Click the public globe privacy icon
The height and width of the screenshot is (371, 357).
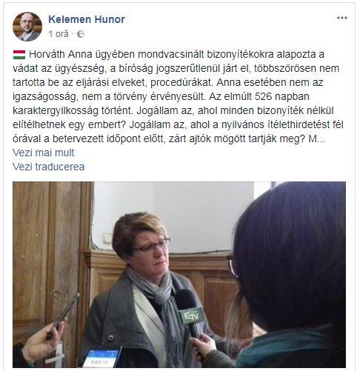click(x=81, y=34)
